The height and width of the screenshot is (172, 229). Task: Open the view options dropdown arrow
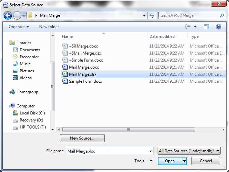coord(195,27)
